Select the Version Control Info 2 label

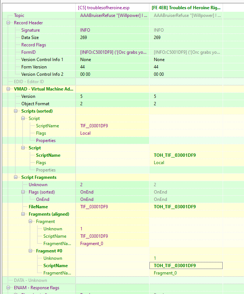click(x=42, y=74)
